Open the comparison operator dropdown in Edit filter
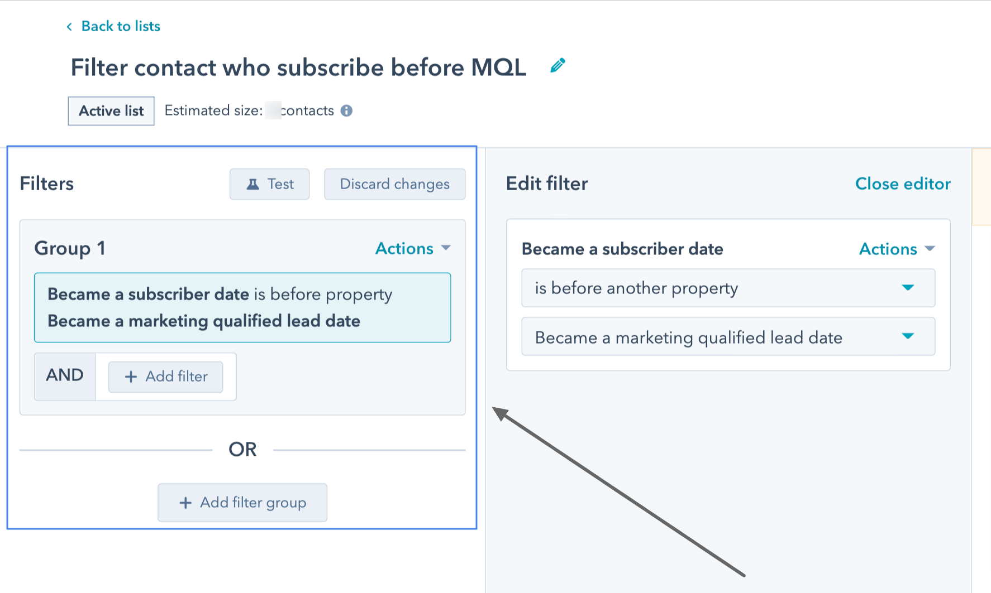 pos(728,288)
